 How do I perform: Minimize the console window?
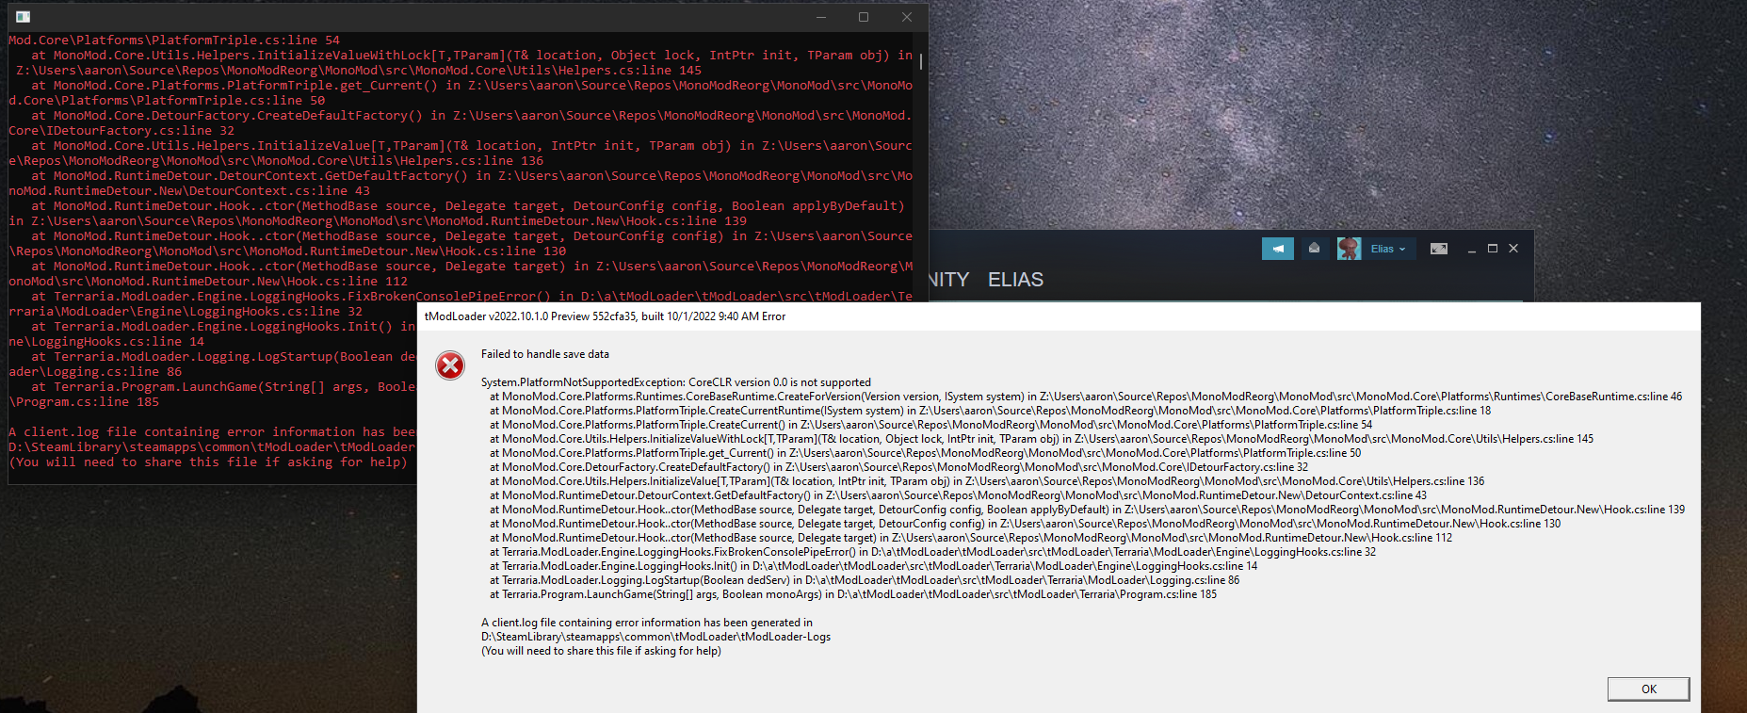[x=820, y=17]
